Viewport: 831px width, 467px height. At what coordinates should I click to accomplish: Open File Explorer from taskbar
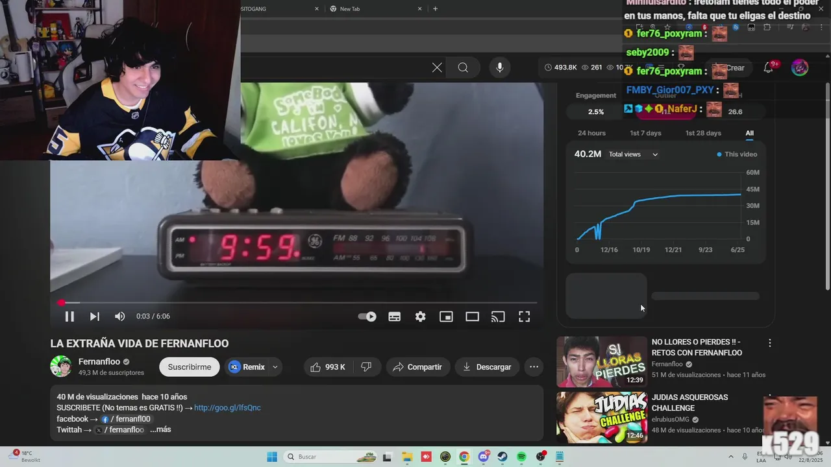407,457
